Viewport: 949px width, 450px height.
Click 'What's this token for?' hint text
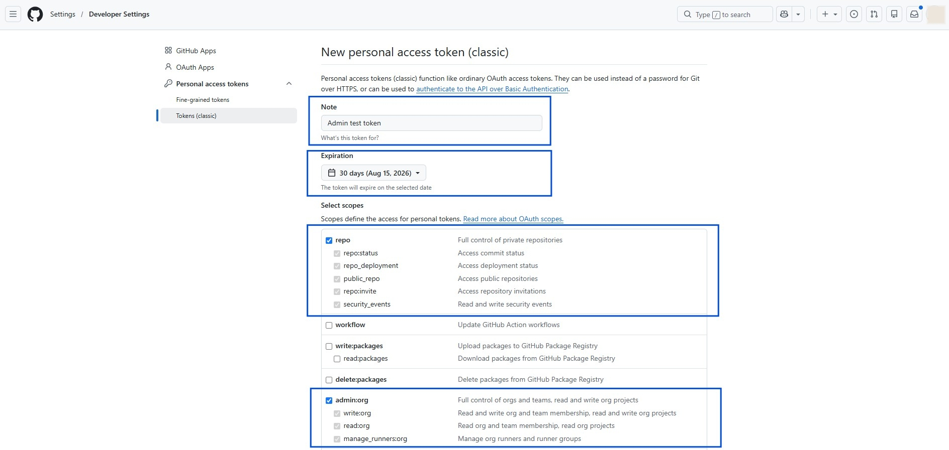click(350, 138)
